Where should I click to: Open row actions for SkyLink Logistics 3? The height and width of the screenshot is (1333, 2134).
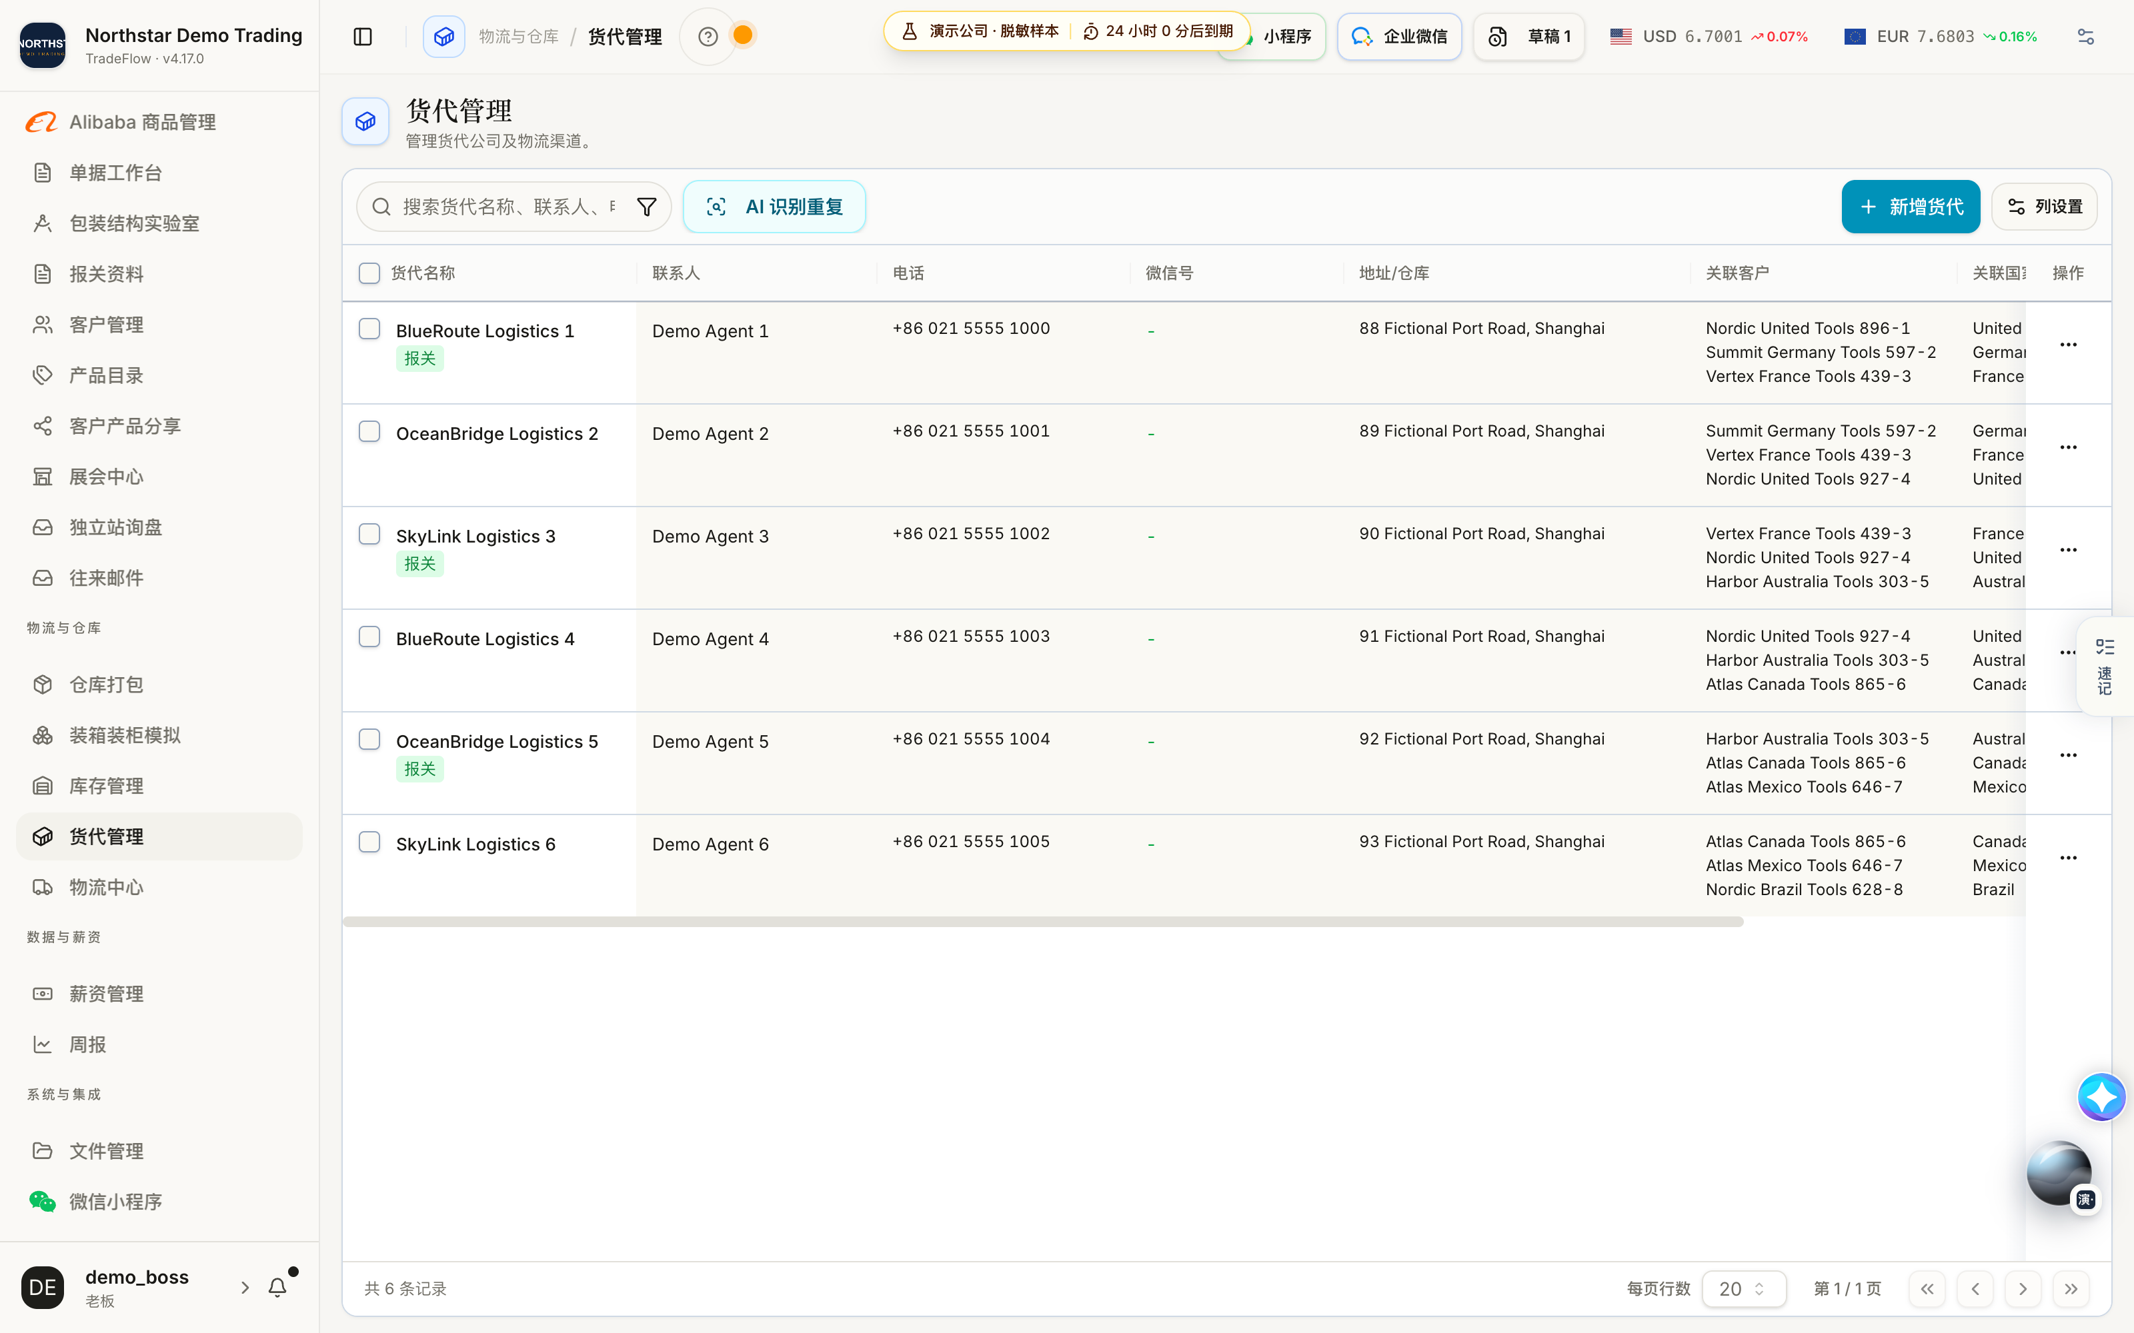coord(2068,550)
